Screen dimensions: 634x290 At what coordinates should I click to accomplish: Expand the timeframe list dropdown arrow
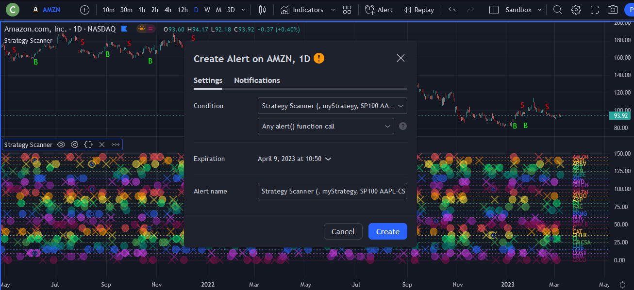[244, 10]
